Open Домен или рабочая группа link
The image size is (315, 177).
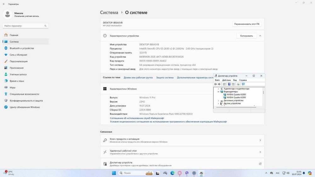click(x=138, y=78)
